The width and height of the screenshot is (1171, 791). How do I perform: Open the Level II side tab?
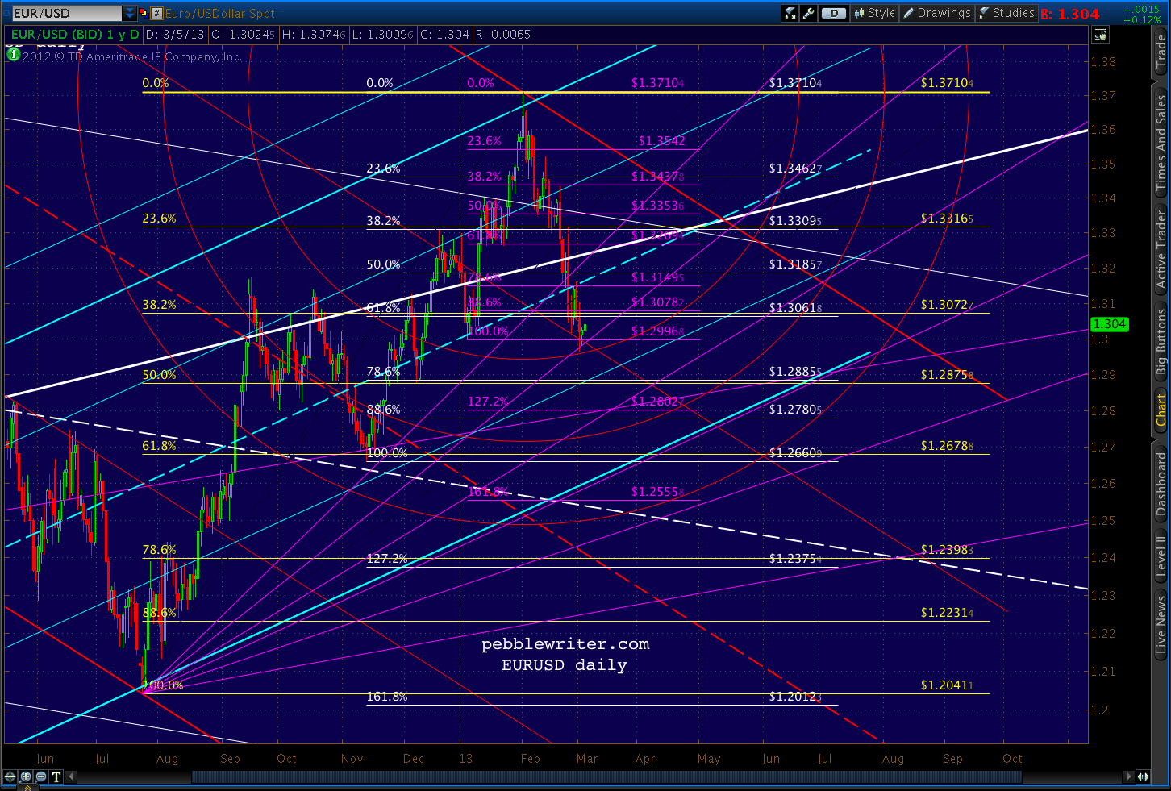[1161, 556]
